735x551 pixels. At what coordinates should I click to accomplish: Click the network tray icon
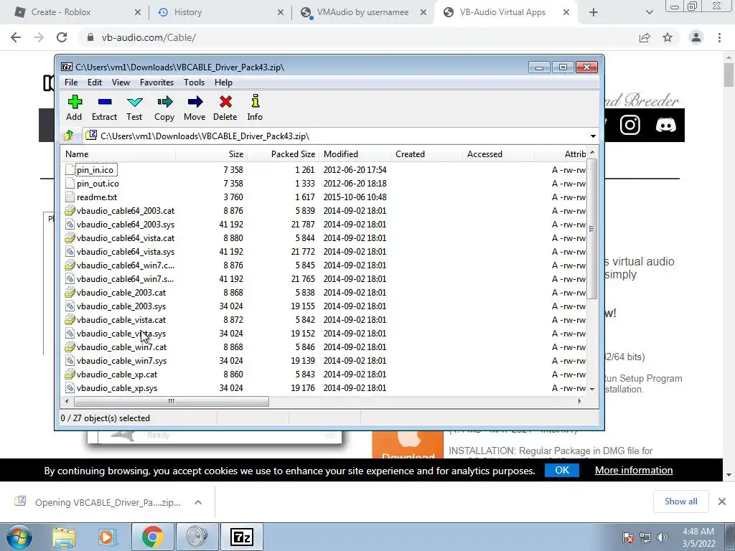pos(645,537)
